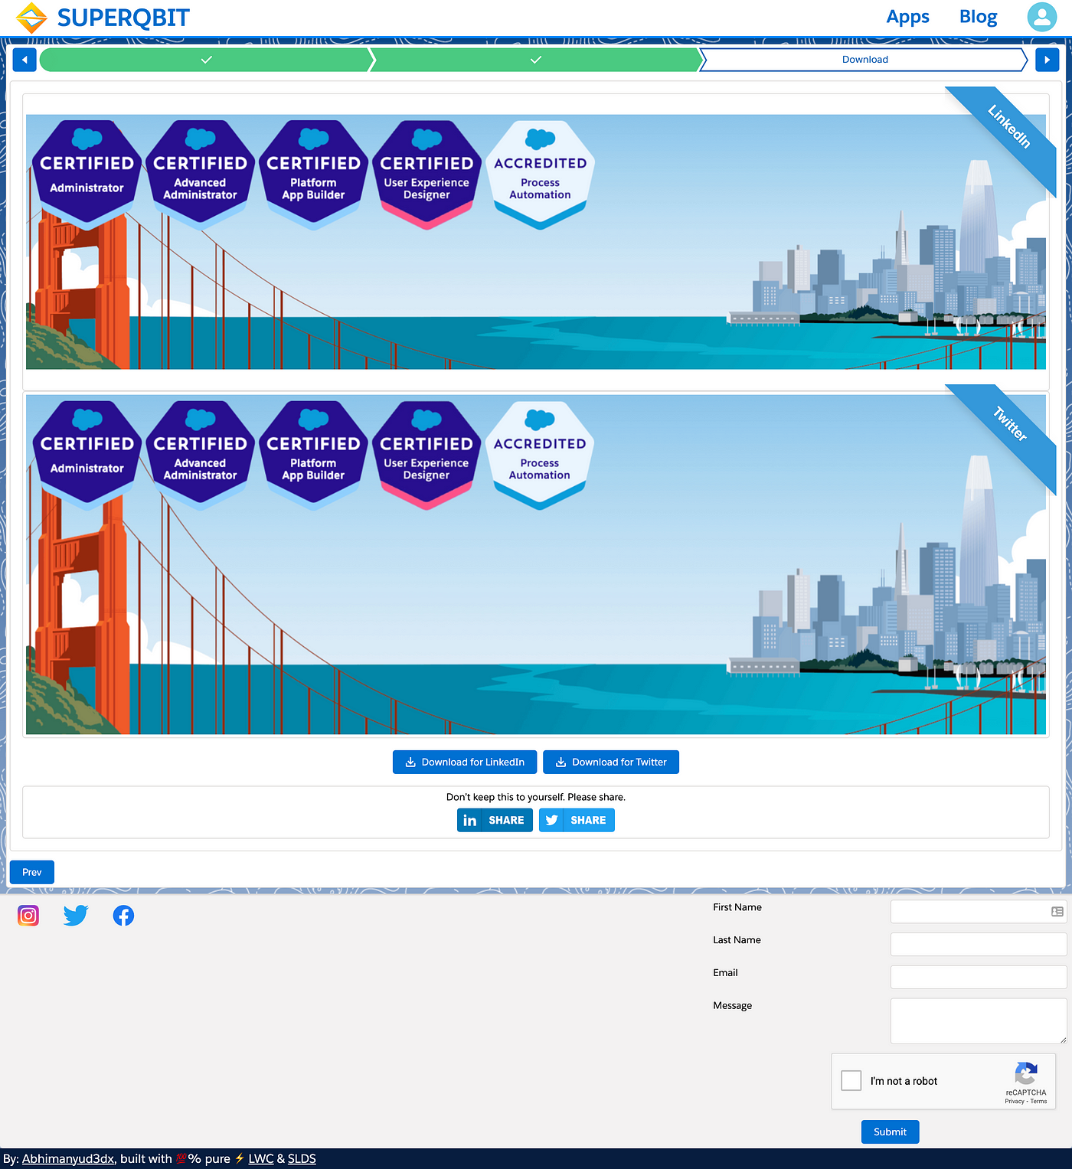Open the user profile avatar
The height and width of the screenshot is (1169, 1072).
[x=1041, y=17]
